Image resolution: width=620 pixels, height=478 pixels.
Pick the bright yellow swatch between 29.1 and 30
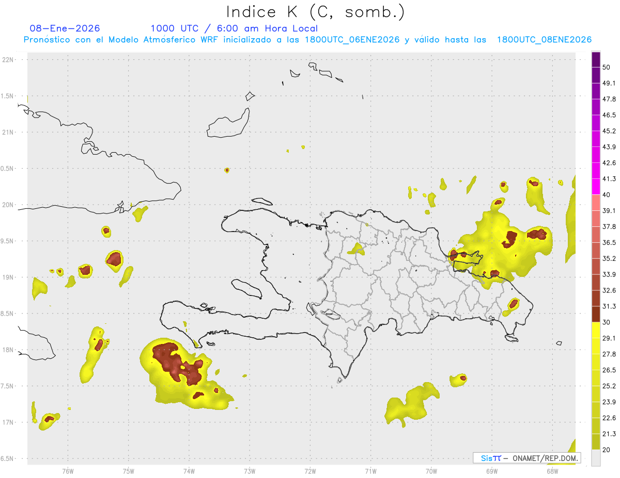[596, 331]
